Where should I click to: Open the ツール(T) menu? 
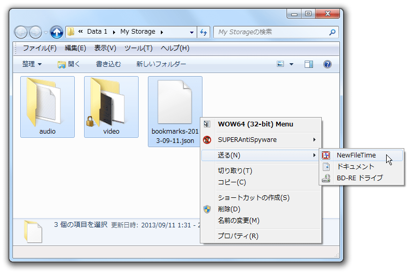(x=139, y=48)
